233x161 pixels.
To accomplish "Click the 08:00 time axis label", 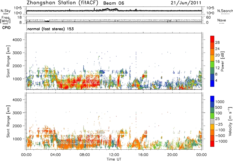I will [84, 155].
